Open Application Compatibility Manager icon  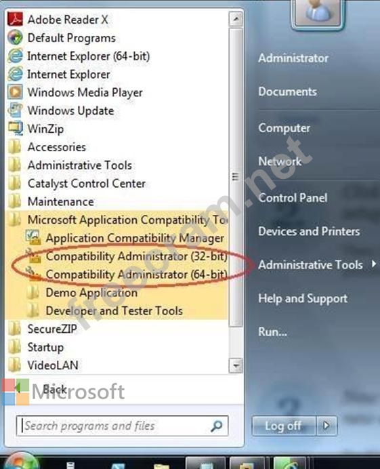33,237
